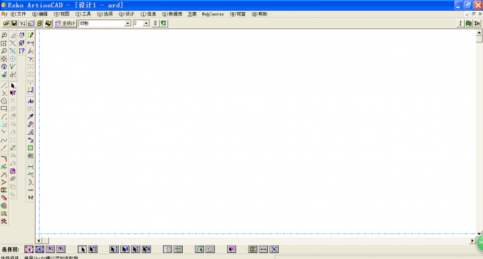Screen dimensions: 483x259
Task: Select the arrow pointer select tool
Action: 13,85
